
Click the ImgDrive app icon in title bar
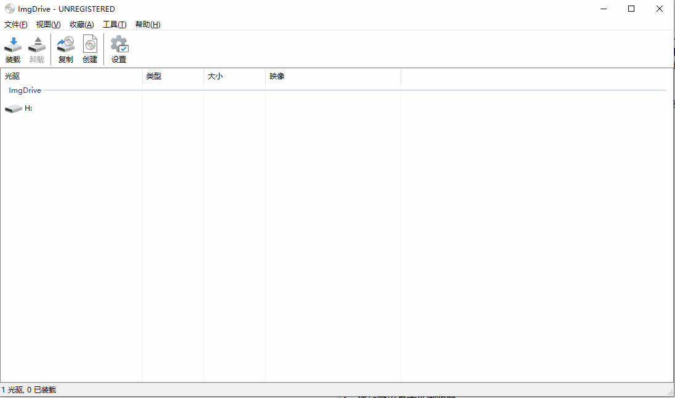coord(9,9)
